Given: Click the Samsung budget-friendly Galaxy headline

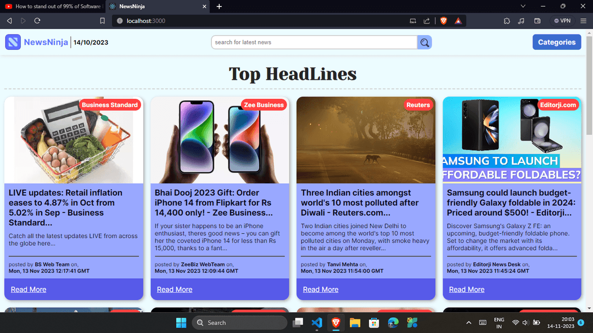Looking at the screenshot, I should (x=511, y=202).
